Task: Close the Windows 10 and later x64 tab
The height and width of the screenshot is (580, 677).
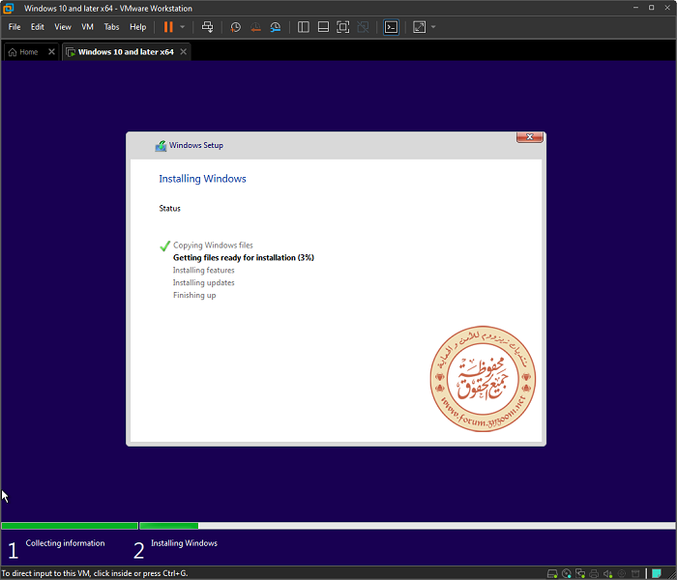Action: [x=184, y=52]
